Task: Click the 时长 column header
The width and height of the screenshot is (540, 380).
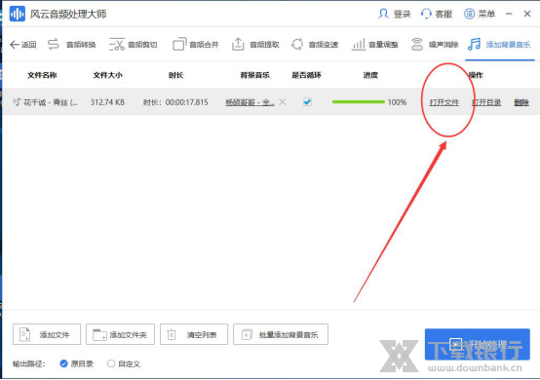Action: pos(176,75)
